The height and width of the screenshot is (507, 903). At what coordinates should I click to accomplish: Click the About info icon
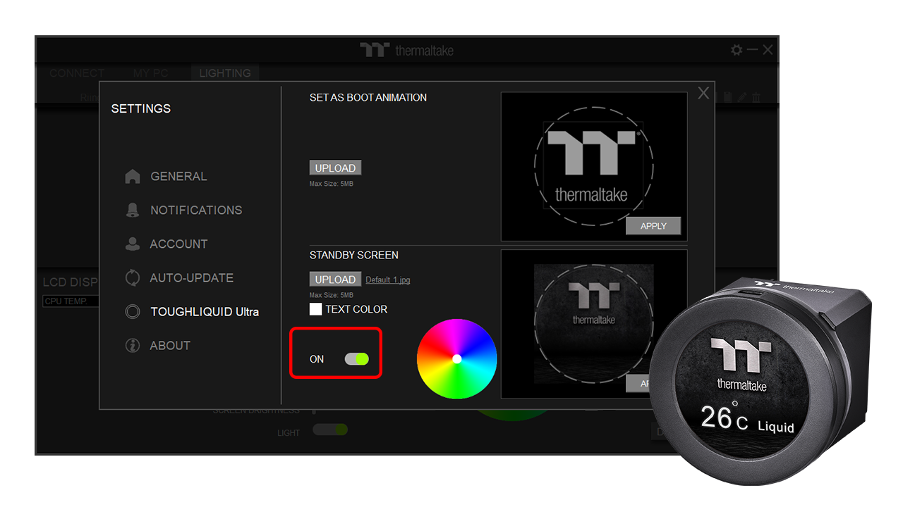pos(133,346)
